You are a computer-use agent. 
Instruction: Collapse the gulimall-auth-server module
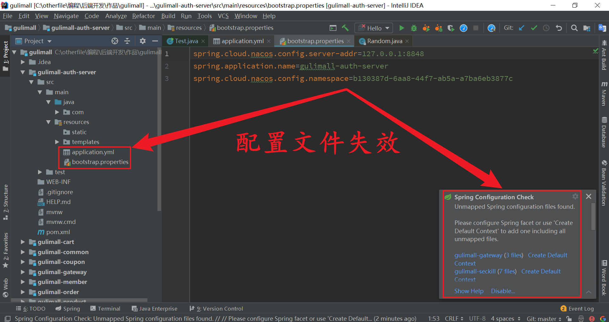coord(23,72)
